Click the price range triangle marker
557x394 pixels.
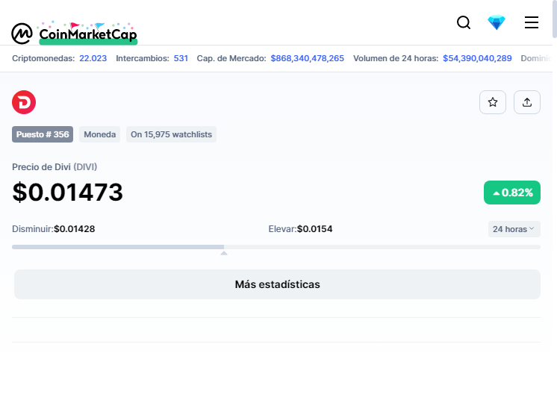coord(224,253)
